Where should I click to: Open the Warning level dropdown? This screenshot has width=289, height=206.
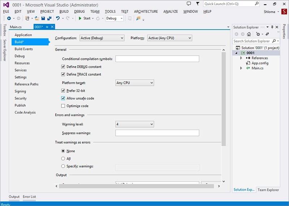pyautogui.click(x=134, y=124)
